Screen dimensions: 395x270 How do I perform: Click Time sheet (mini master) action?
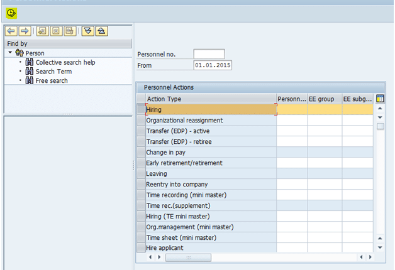pos(211,237)
